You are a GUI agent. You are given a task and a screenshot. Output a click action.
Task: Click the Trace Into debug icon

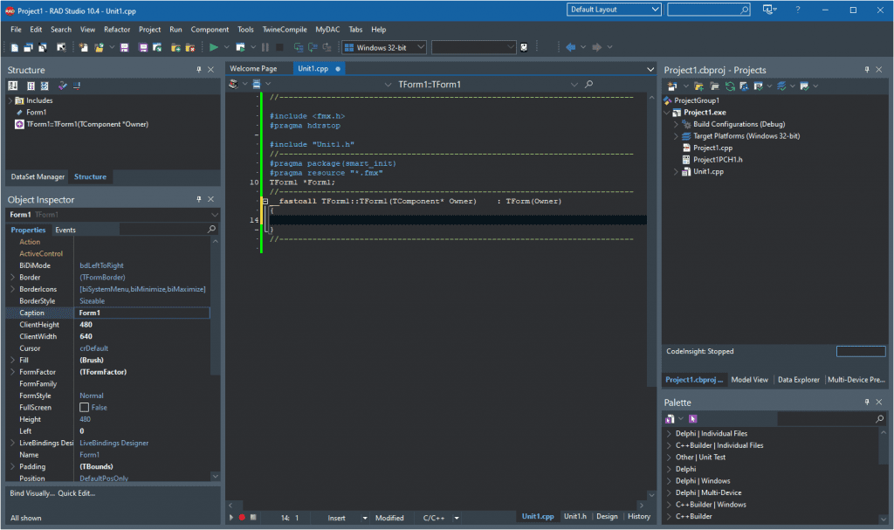pyautogui.click(x=299, y=47)
